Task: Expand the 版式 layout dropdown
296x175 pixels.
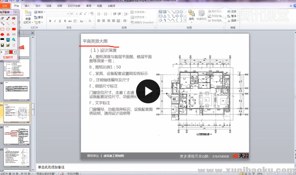Action: (40, 12)
